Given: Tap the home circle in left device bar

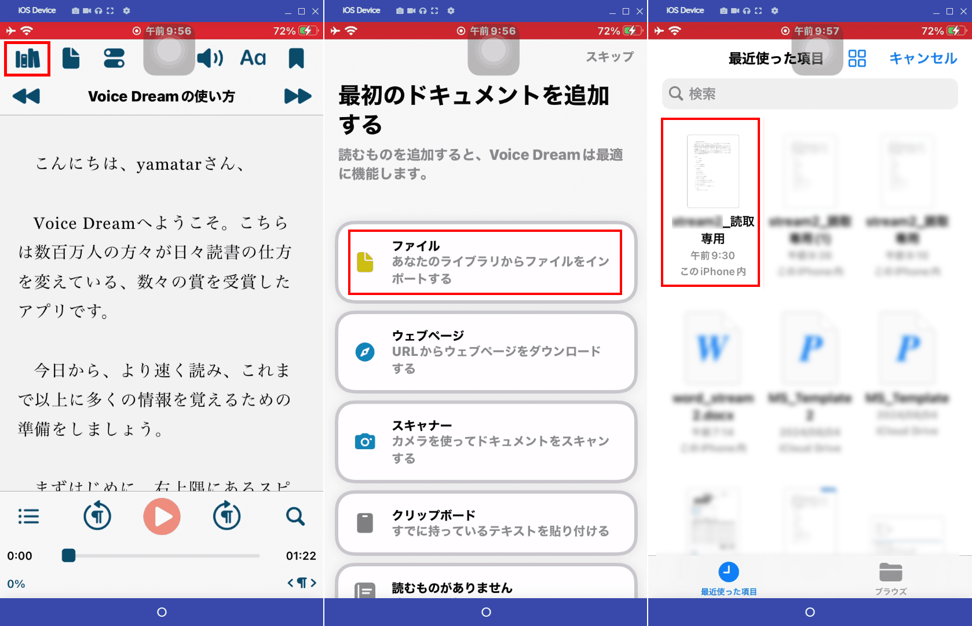Looking at the screenshot, I should click(162, 612).
